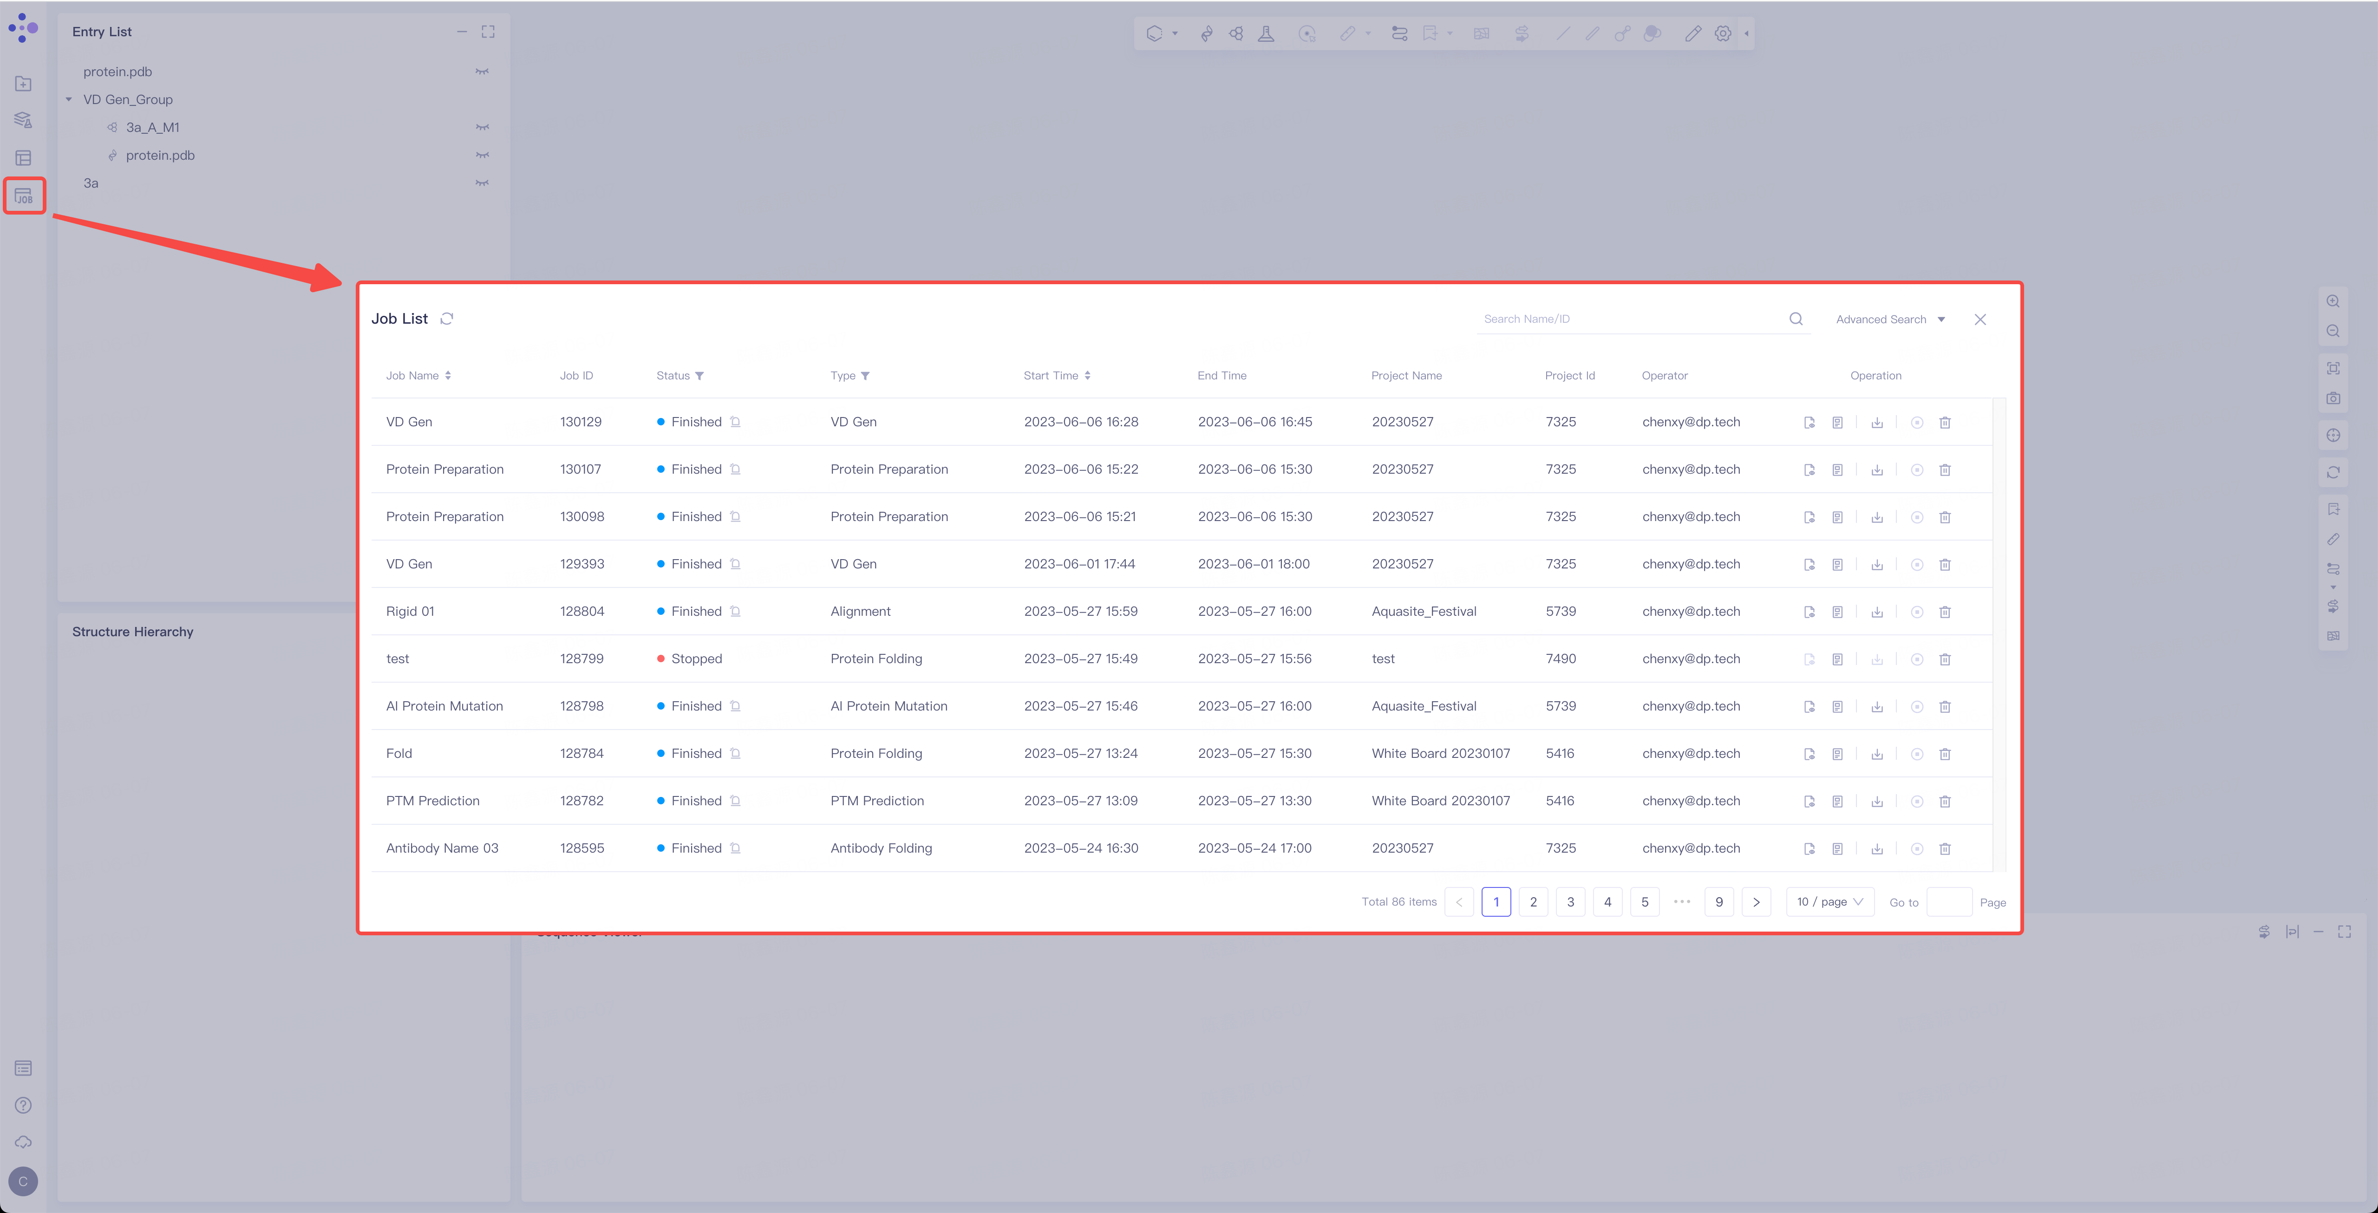This screenshot has height=1213, width=2378.
Task: Open the Type column filter
Action: 865,376
